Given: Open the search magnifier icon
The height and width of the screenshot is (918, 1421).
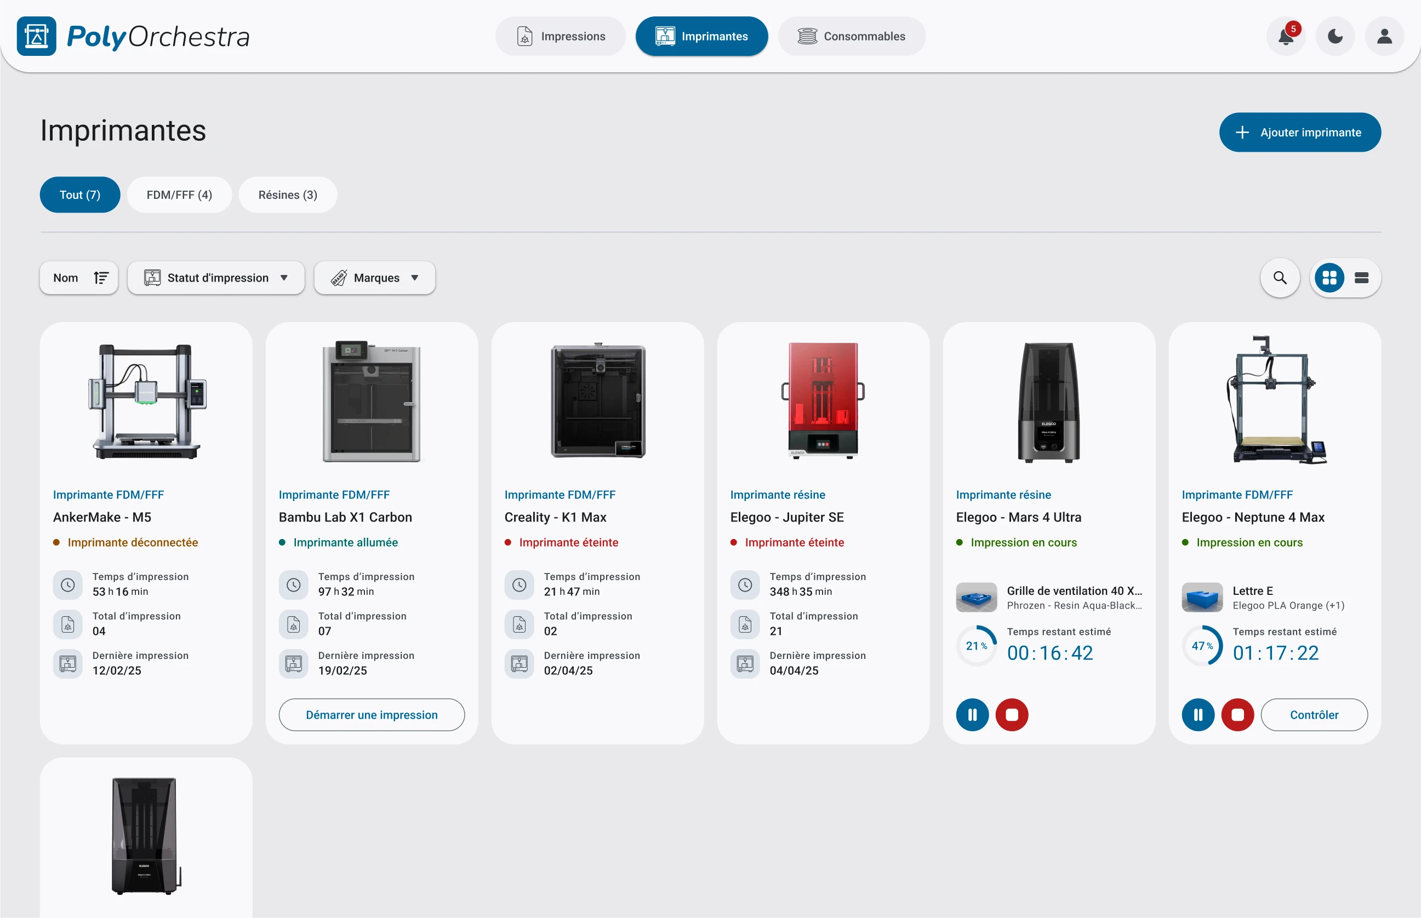Looking at the screenshot, I should [1280, 278].
